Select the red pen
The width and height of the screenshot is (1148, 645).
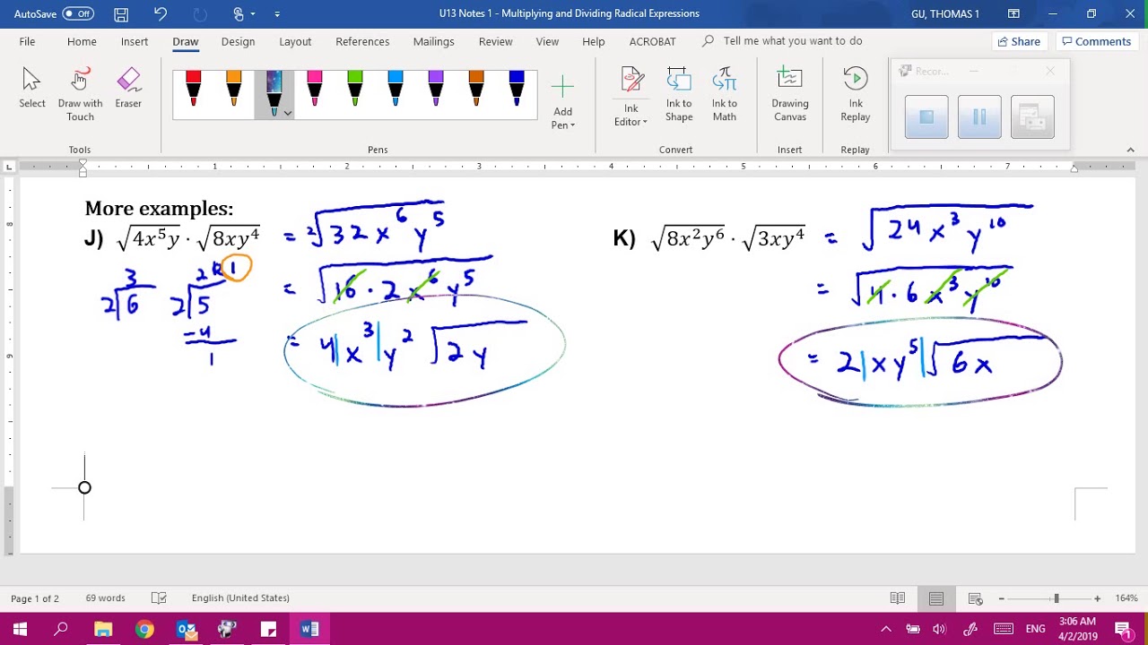click(193, 90)
